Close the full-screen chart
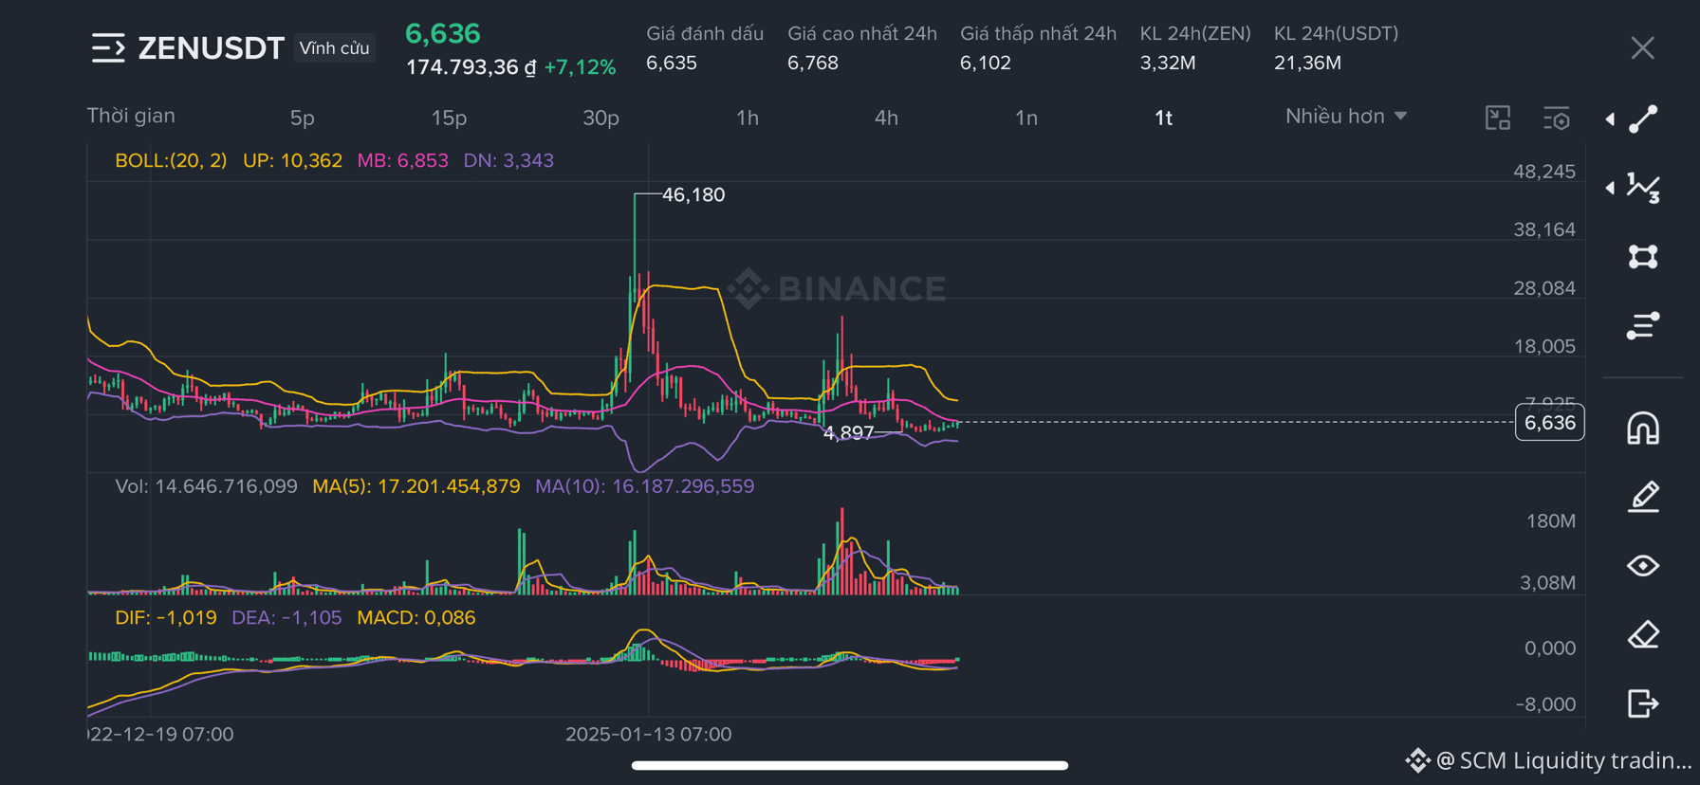 point(1642,48)
